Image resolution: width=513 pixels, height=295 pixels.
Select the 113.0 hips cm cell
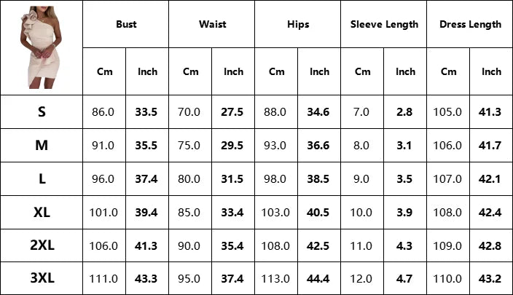(x=275, y=279)
